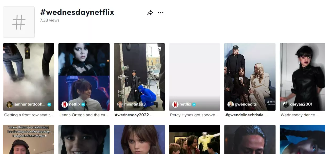Open the more options ellipsis menu

coord(161,12)
